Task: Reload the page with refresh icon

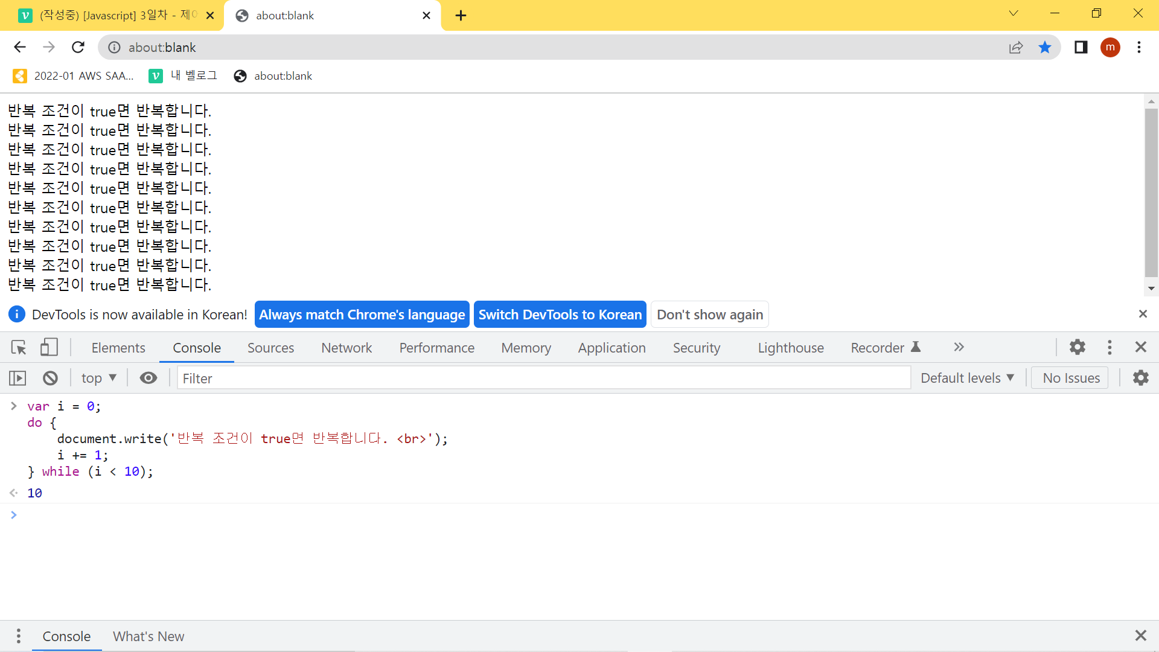Action: click(78, 47)
